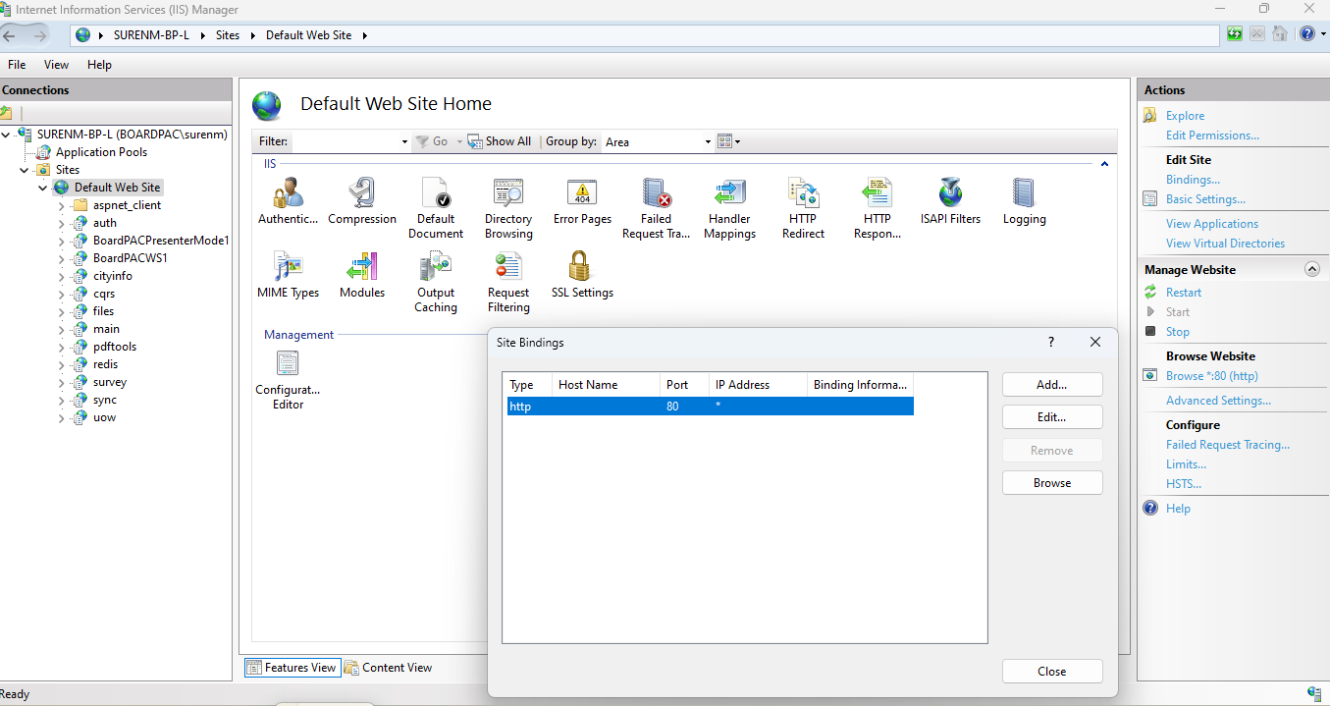The height and width of the screenshot is (706, 1330).
Task: Switch to the Features View tab
Action: (x=292, y=668)
